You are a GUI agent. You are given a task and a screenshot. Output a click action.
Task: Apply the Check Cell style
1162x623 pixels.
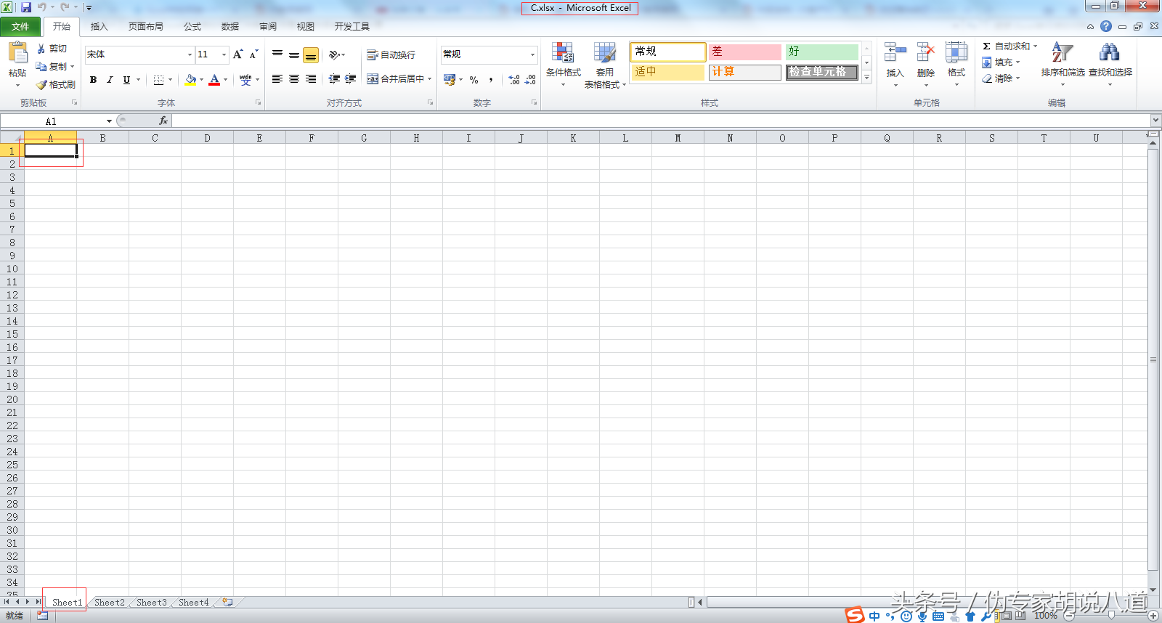[822, 72]
